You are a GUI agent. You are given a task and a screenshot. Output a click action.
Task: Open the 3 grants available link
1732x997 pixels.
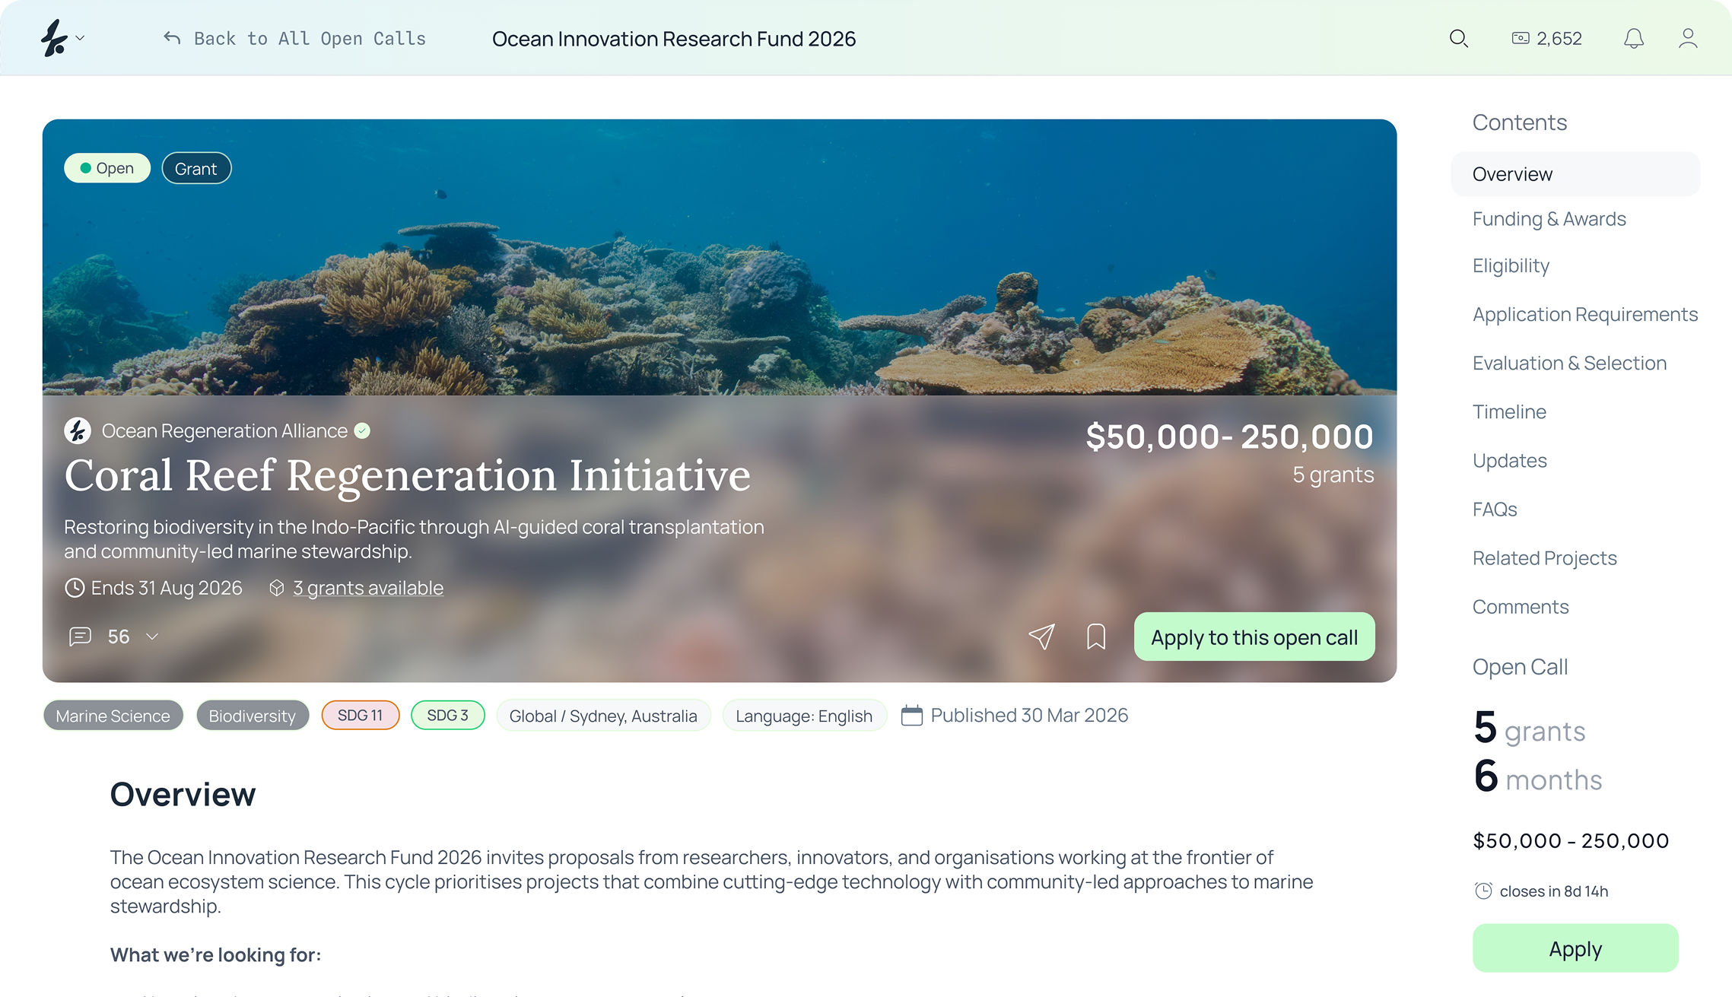(368, 588)
